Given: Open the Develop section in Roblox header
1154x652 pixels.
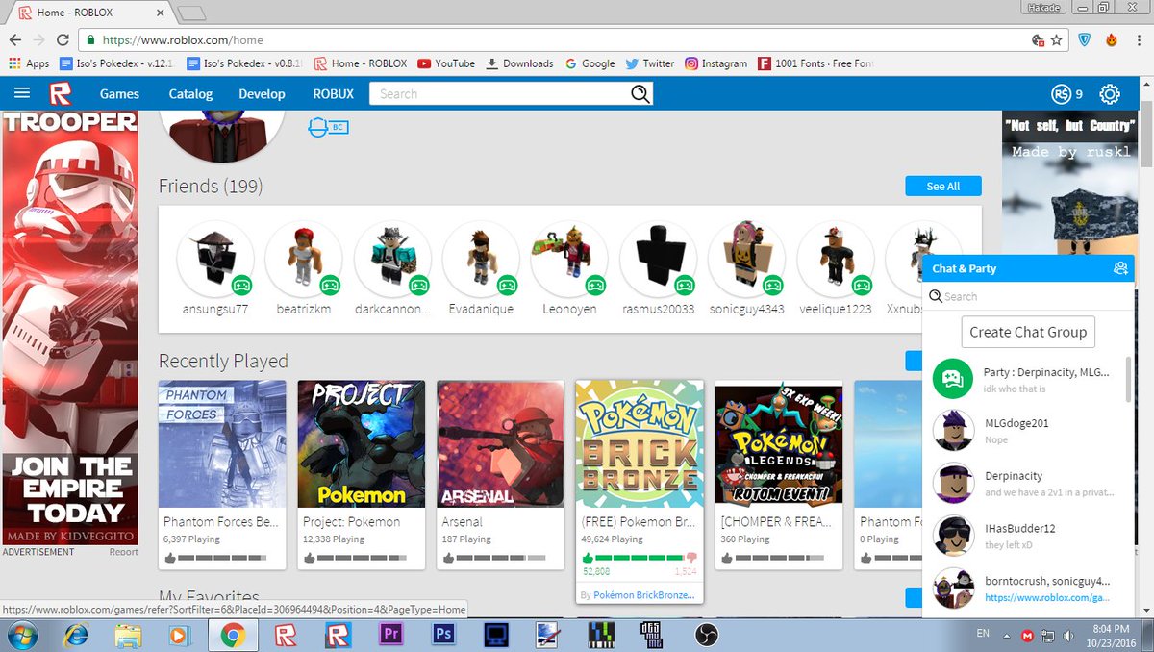Looking at the screenshot, I should tap(262, 93).
